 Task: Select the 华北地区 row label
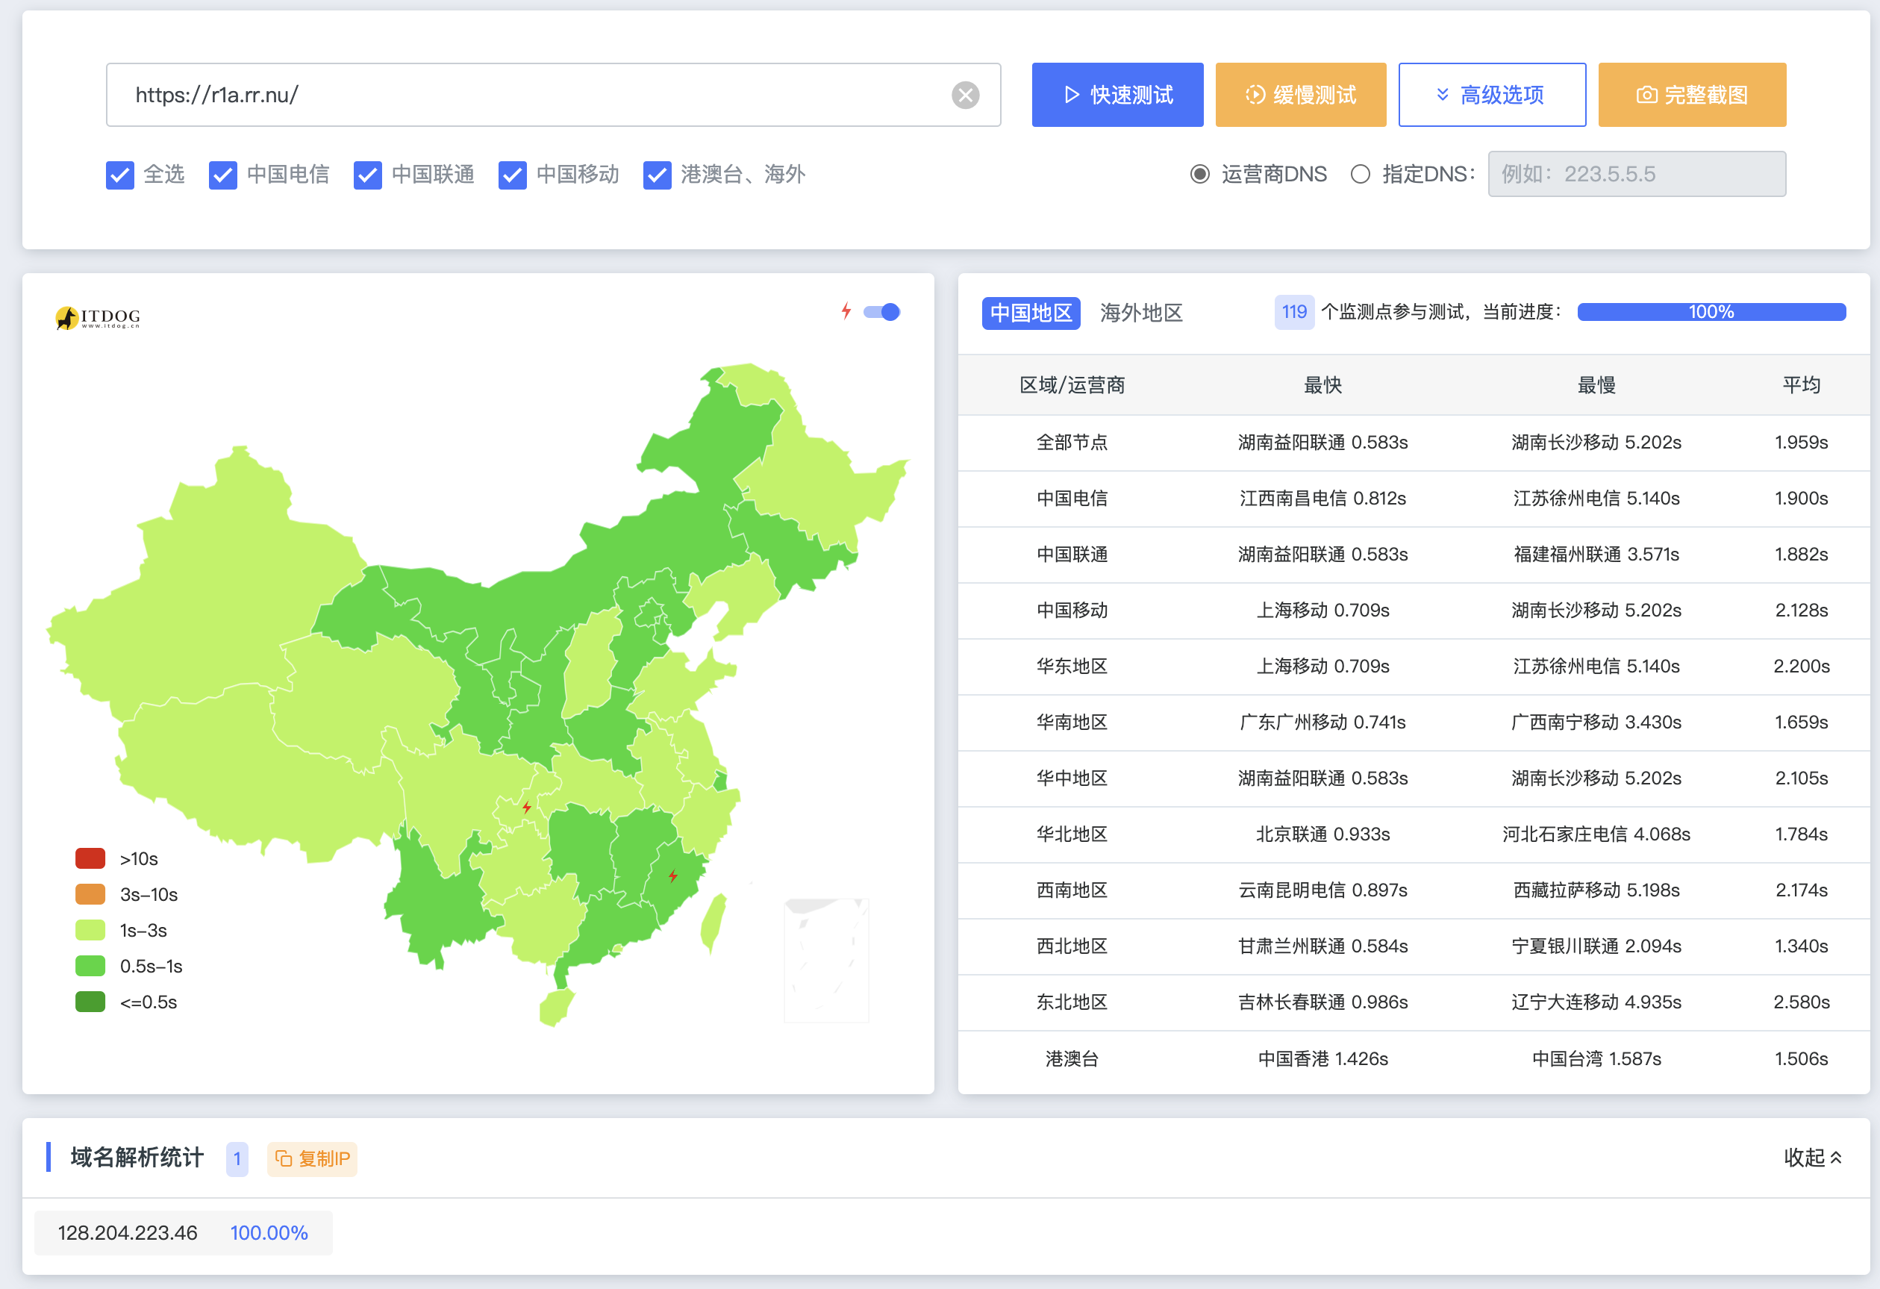coord(1072,834)
